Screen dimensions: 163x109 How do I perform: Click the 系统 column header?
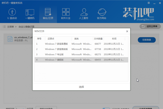[x=76, y=39]
